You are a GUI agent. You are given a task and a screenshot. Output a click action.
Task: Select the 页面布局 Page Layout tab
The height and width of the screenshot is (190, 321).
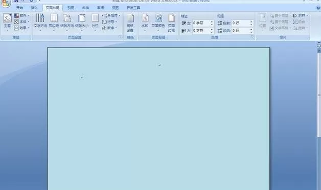53,8
